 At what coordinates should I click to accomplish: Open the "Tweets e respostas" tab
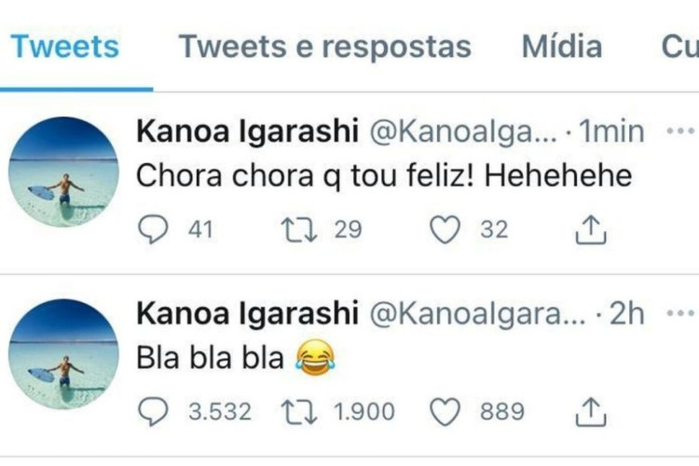325,47
